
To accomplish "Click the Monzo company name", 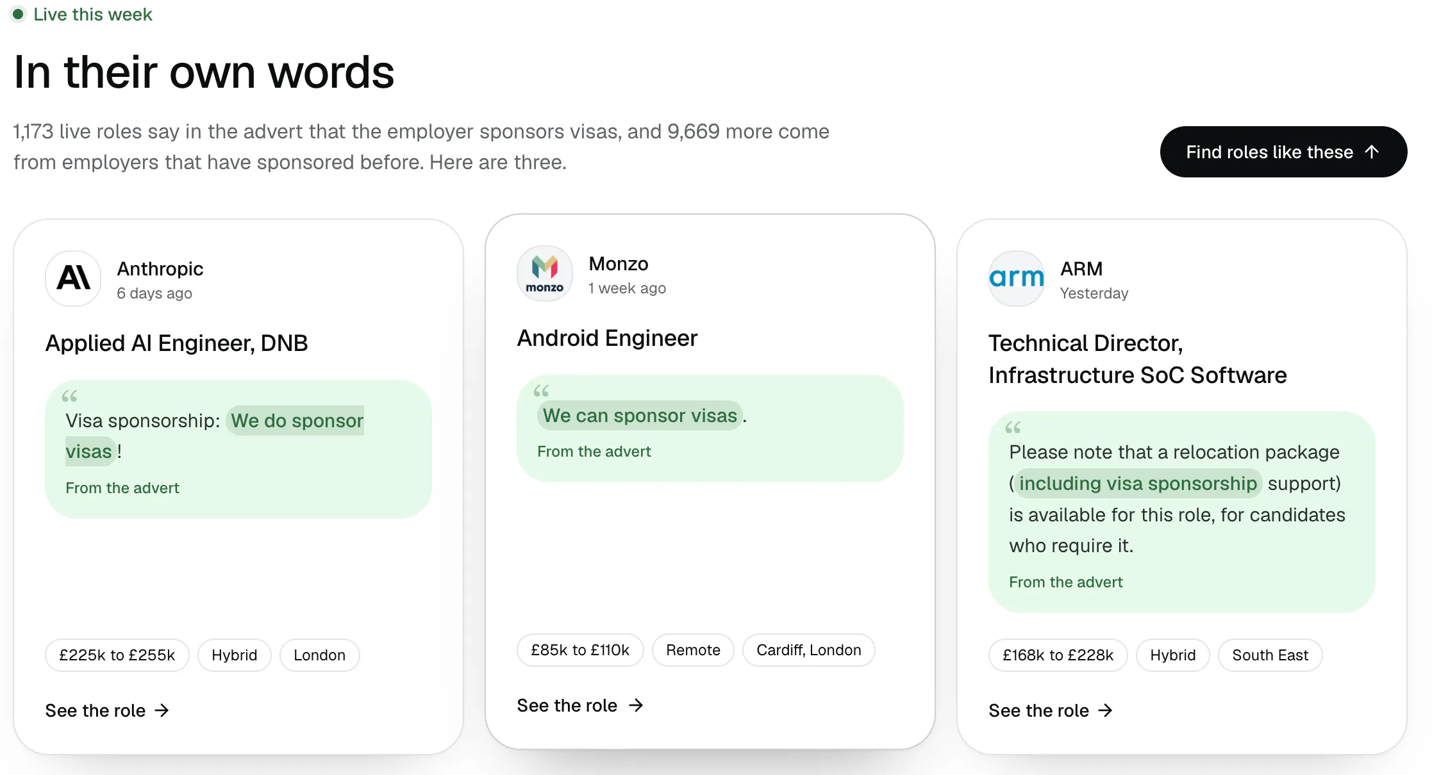I will (619, 264).
